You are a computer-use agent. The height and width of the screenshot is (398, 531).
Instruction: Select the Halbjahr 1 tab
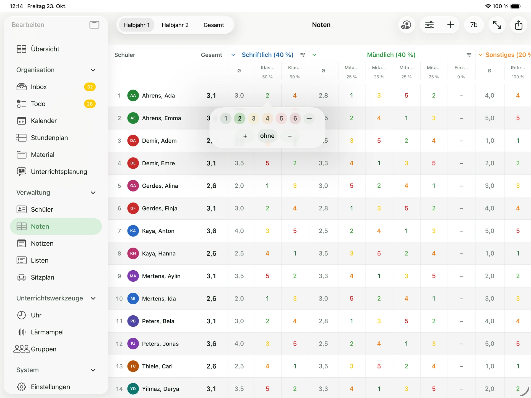(x=137, y=25)
